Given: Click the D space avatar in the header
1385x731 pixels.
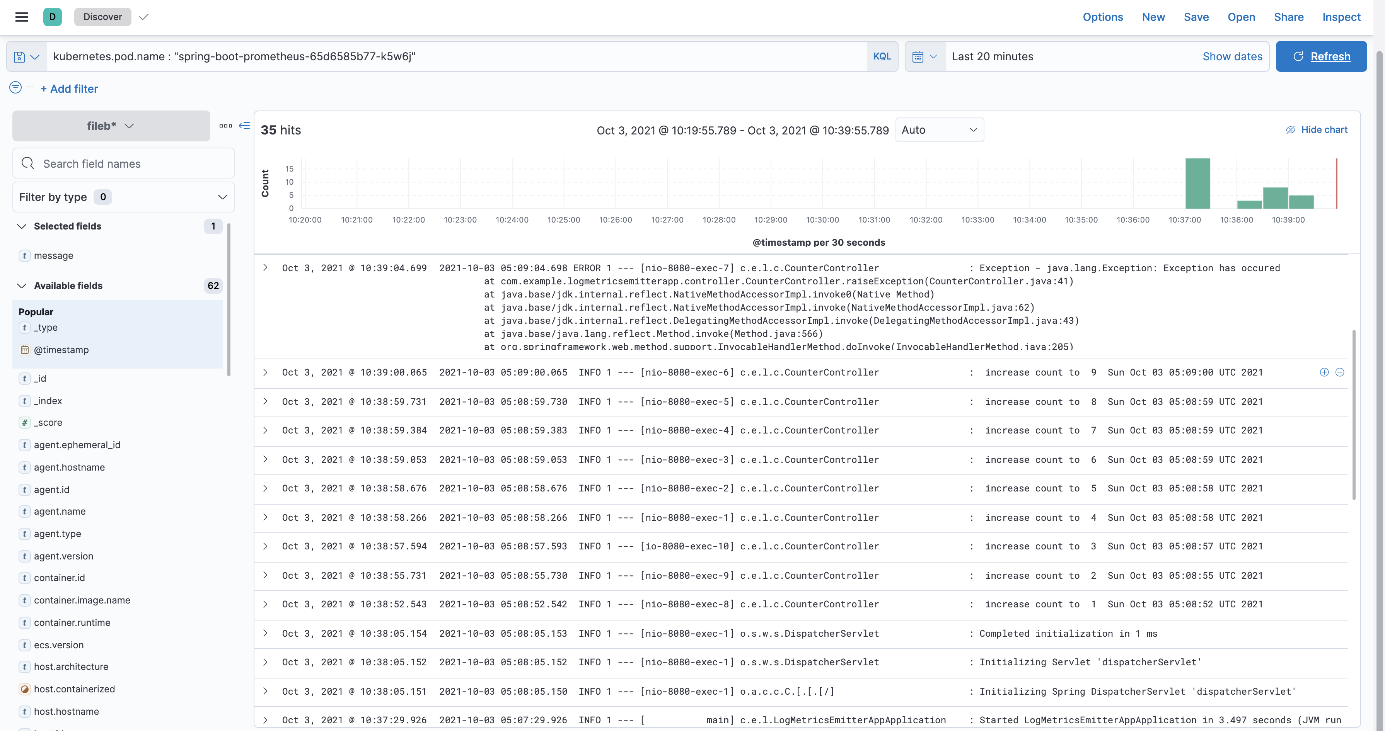Looking at the screenshot, I should (52, 17).
